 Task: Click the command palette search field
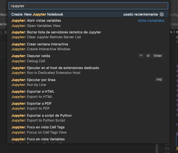coord(88,6)
